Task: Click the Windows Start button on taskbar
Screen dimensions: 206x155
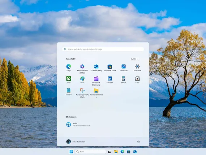Action: click(x=71, y=152)
